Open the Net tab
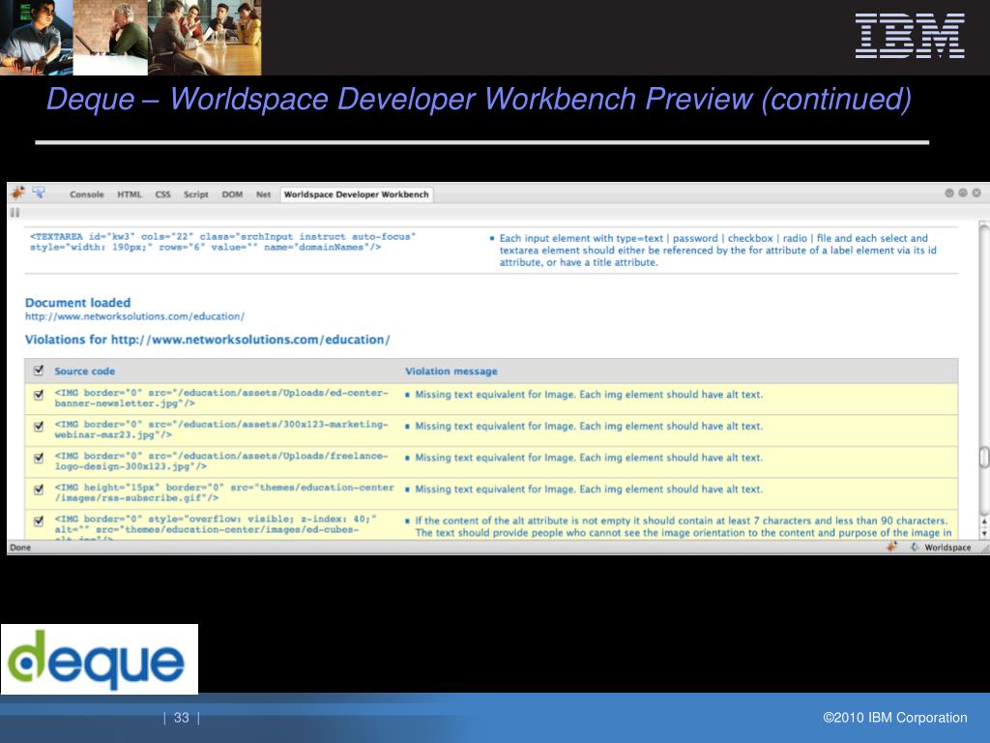 click(263, 194)
